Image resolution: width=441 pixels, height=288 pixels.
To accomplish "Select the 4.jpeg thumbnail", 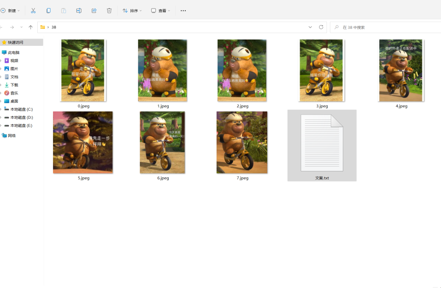I will 401,70.
